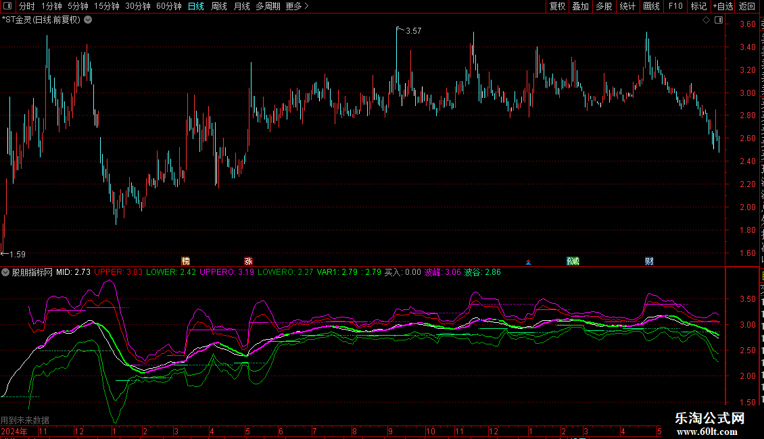
Task: Select the 周线 weekly period tab
Action: 219,6
